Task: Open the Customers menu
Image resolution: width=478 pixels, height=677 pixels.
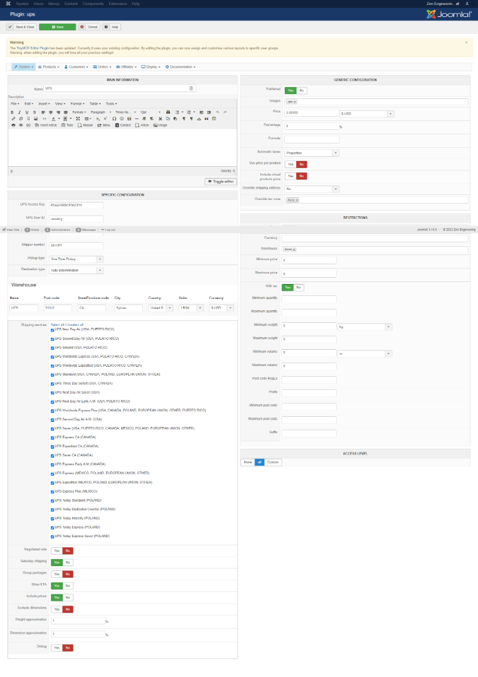Action: 76,67
